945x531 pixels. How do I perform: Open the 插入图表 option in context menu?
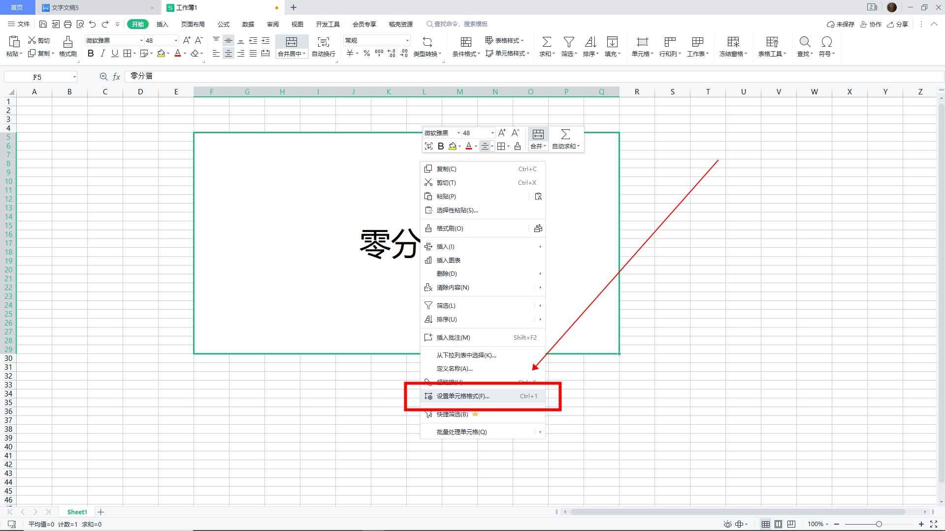[448, 260]
